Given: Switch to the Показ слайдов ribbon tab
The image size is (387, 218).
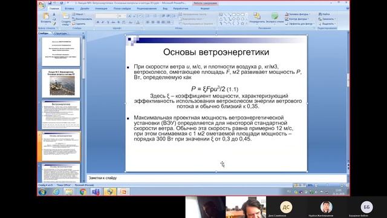Looking at the screenshot, I should click(122, 8).
